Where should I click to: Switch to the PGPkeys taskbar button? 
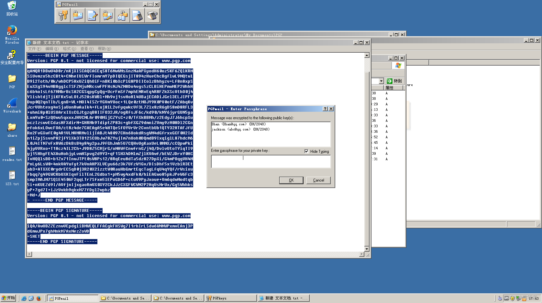click(231, 298)
